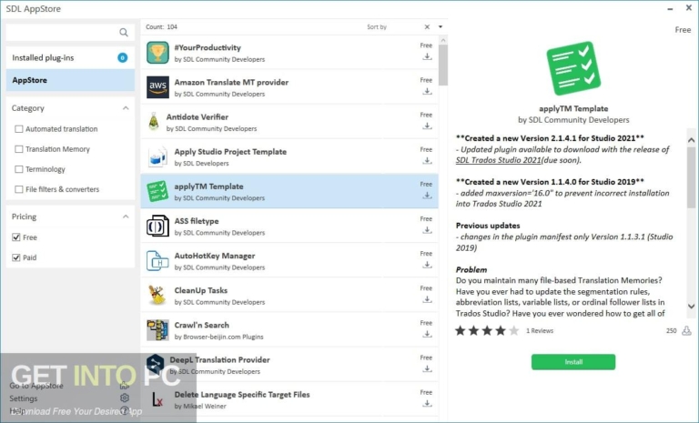Click the download count icon beside 250

tap(686, 330)
